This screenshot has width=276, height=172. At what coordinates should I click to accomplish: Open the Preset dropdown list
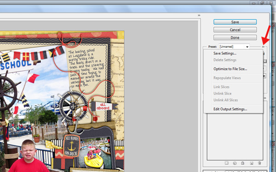click(247, 47)
